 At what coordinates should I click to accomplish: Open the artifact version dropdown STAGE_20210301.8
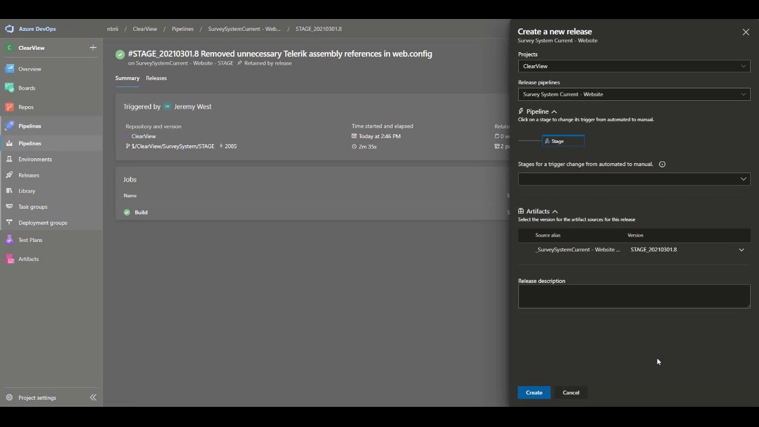click(x=688, y=250)
